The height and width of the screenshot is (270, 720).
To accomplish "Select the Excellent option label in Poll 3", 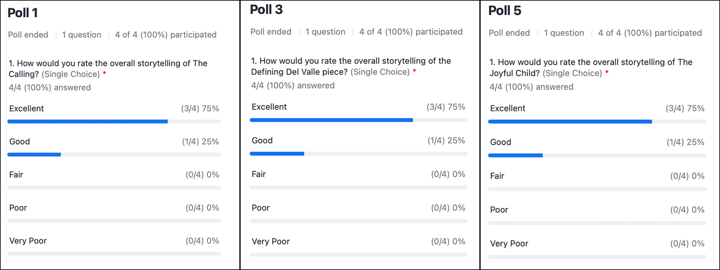I will [x=269, y=107].
